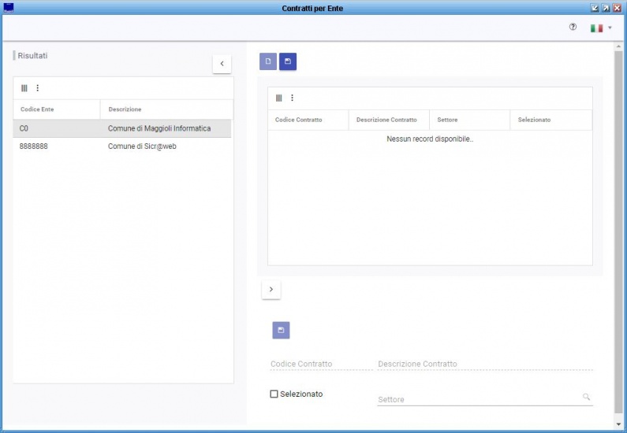Click the Codice Contratto input field

(x=321, y=364)
